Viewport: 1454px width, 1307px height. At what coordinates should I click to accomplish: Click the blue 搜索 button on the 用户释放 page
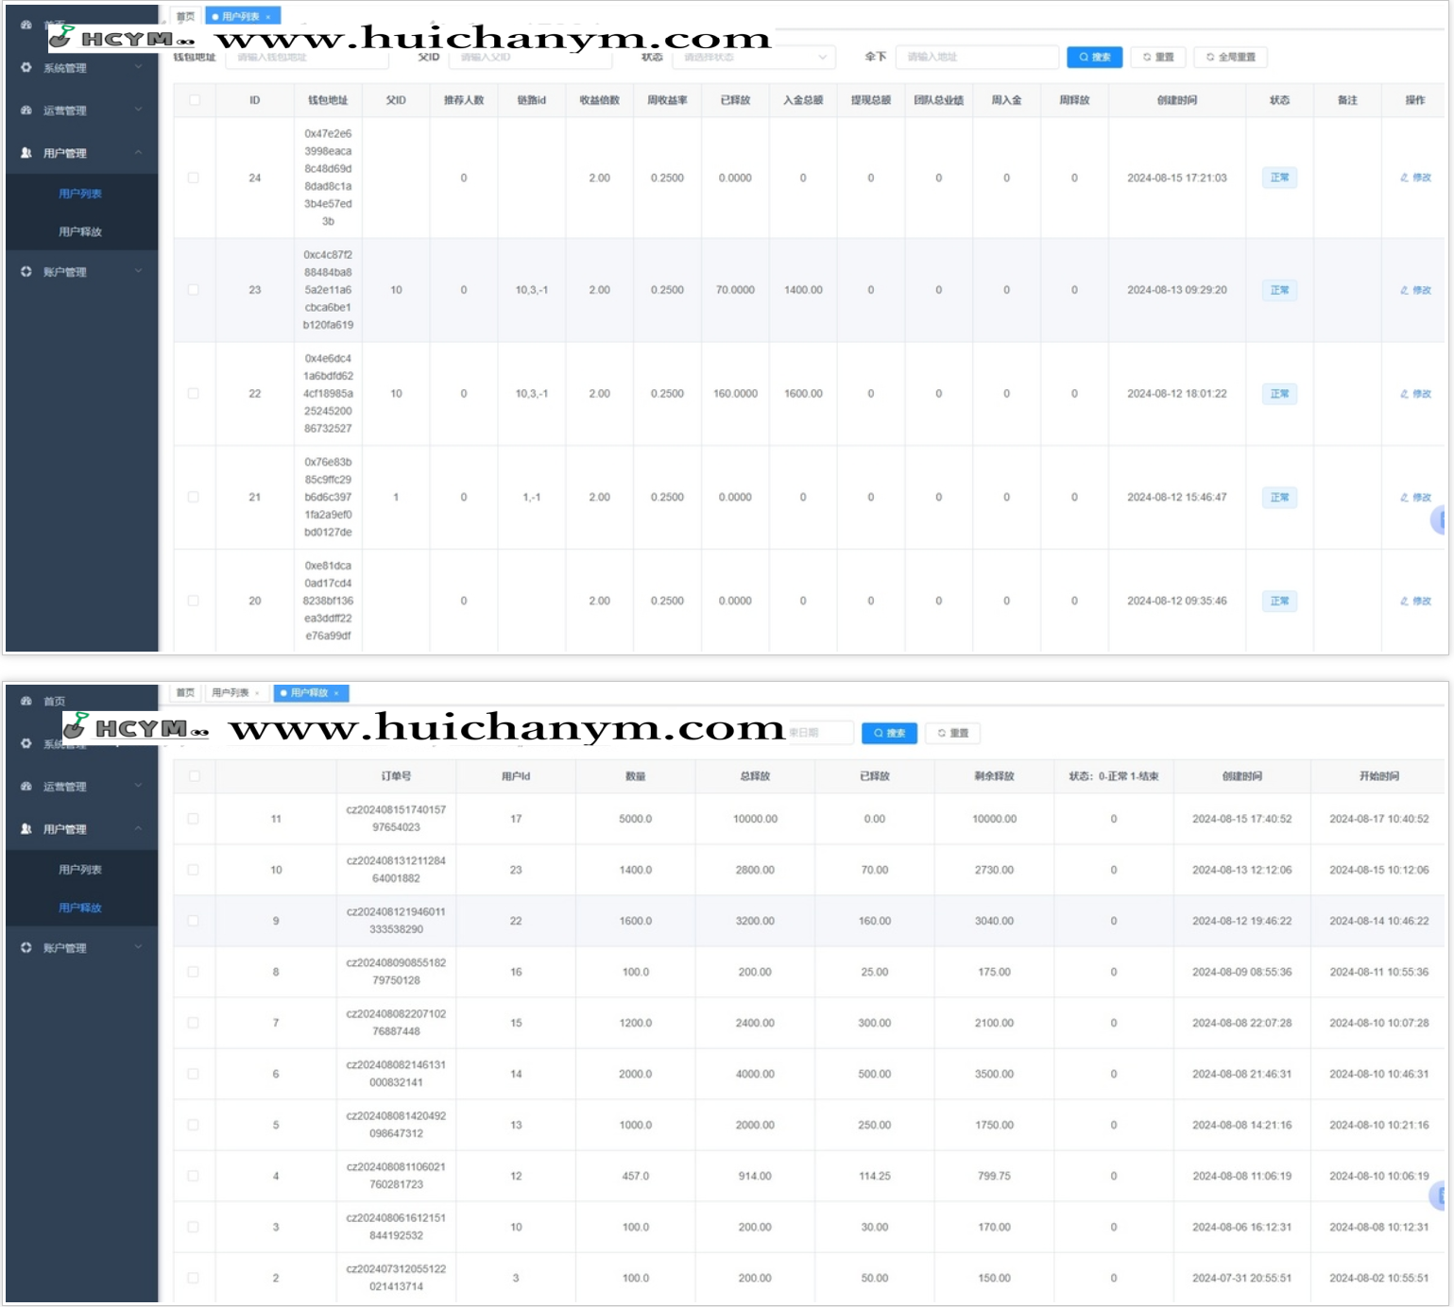point(889,733)
